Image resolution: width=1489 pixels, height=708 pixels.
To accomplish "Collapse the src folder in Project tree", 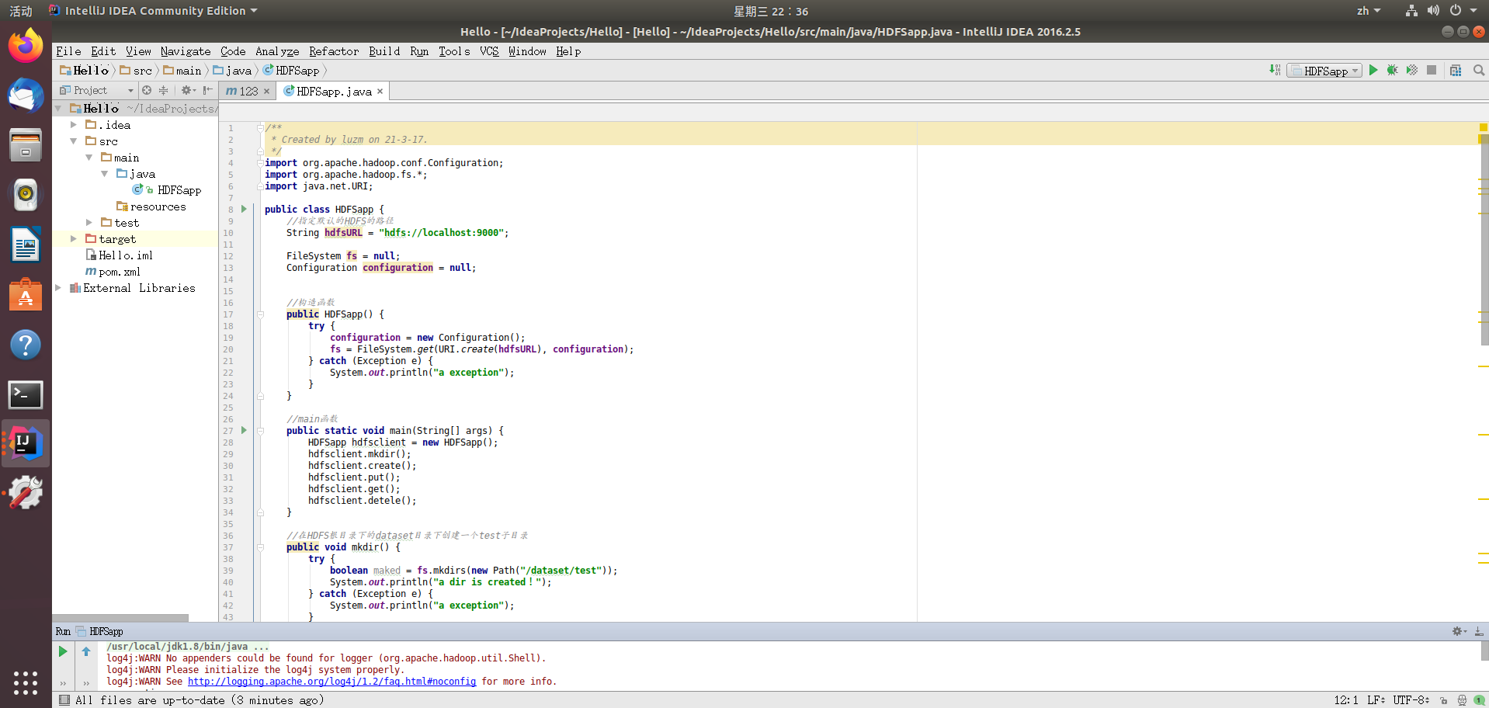I will point(73,141).
